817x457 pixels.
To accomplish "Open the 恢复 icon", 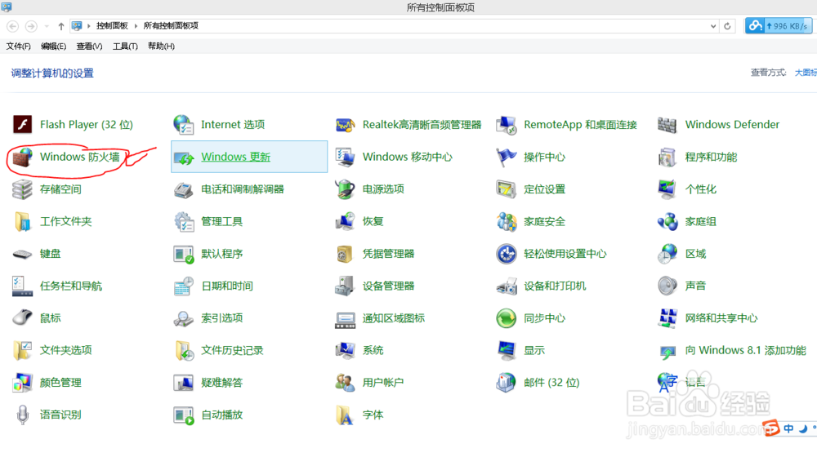I will click(x=345, y=221).
